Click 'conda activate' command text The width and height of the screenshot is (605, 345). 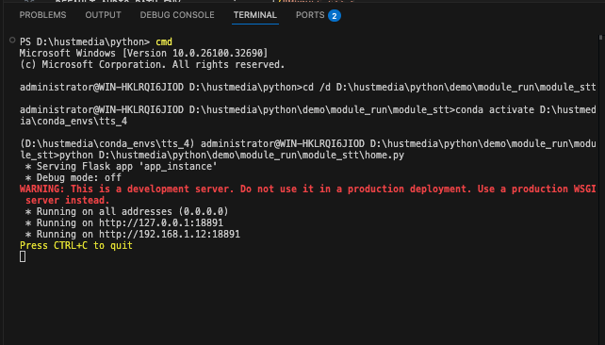495,109
